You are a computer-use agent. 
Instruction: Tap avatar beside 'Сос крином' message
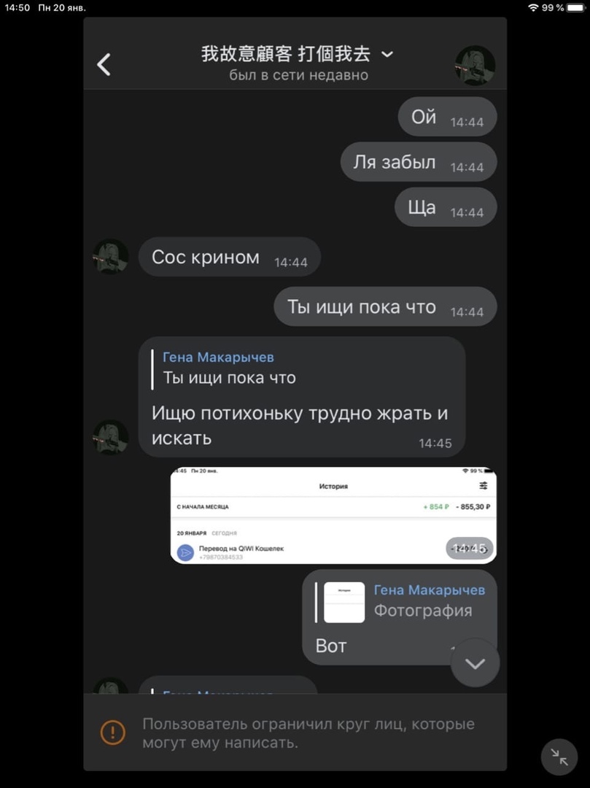110,256
